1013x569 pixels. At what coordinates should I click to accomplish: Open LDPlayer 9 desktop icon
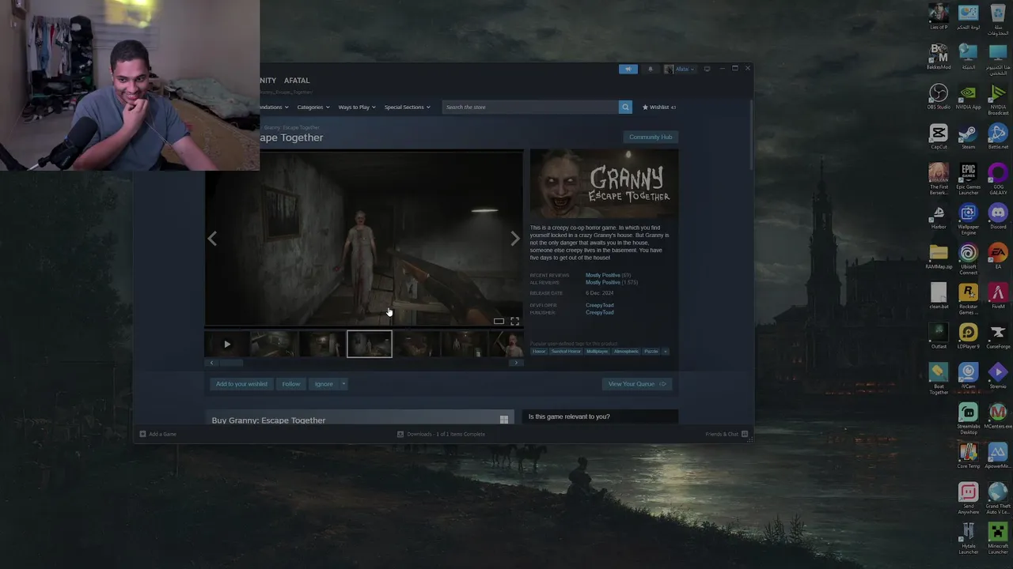(968, 337)
